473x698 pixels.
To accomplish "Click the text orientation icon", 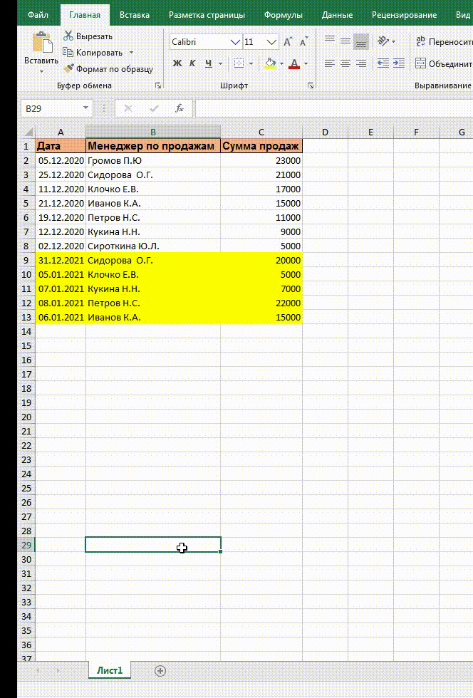I will pyautogui.click(x=383, y=41).
